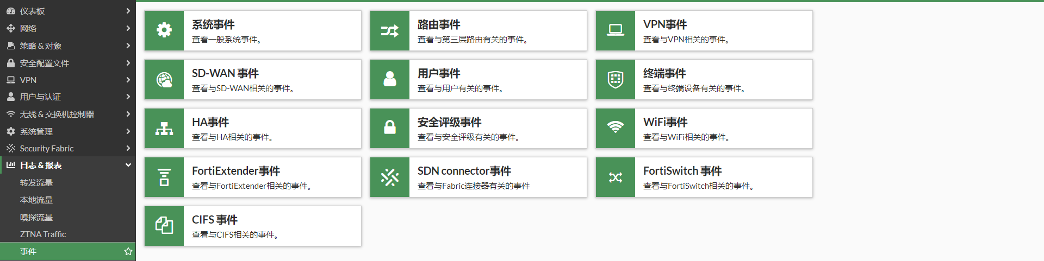
Task: Expand the 仪表板 sidebar menu
Action: coord(128,11)
